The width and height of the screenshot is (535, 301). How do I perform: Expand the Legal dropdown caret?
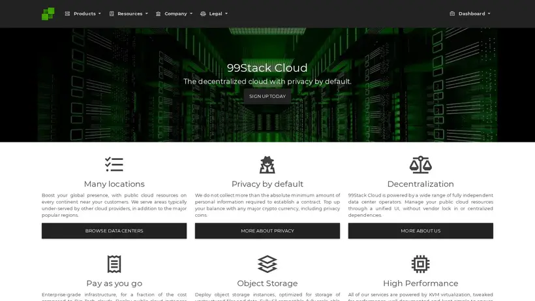coord(226,14)
